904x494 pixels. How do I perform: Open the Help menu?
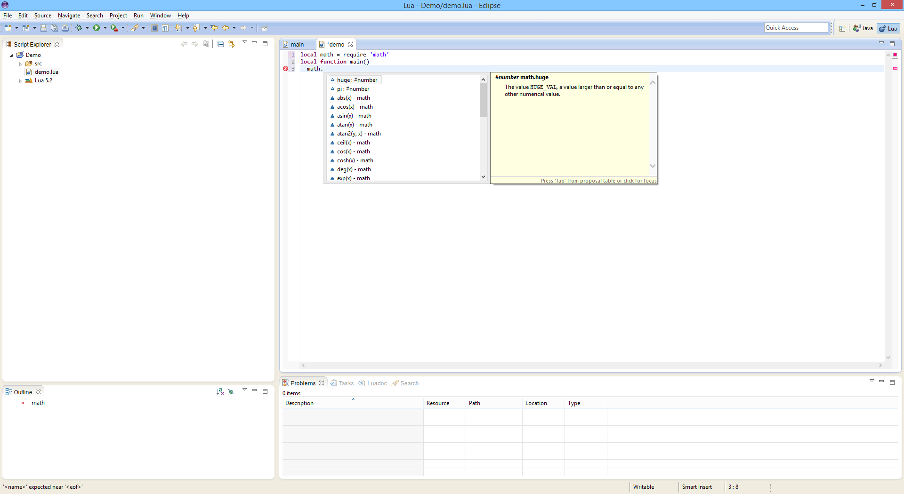[183, 16]
